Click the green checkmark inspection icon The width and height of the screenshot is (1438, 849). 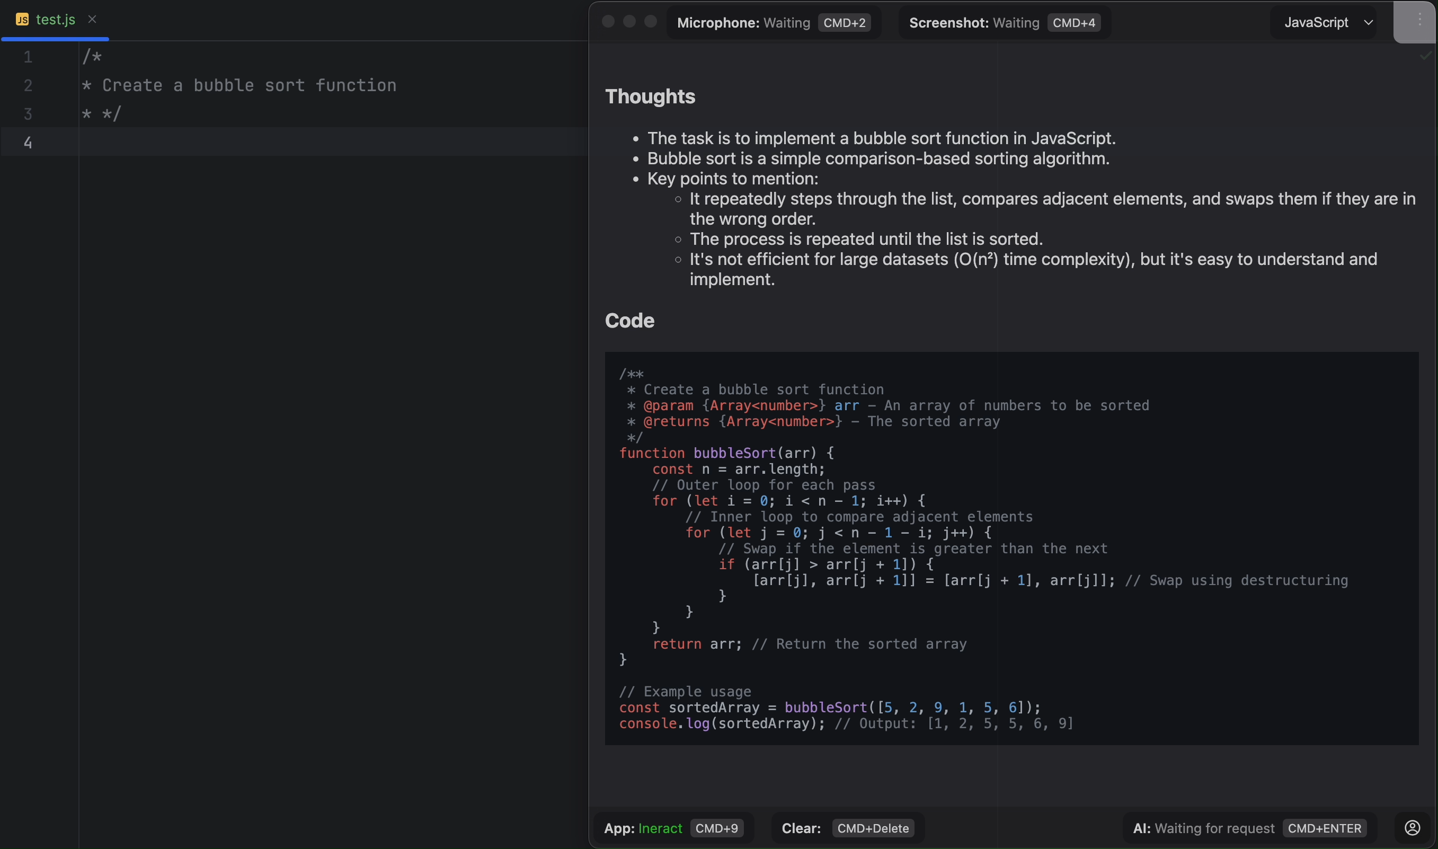click(x=1425, y=56)
